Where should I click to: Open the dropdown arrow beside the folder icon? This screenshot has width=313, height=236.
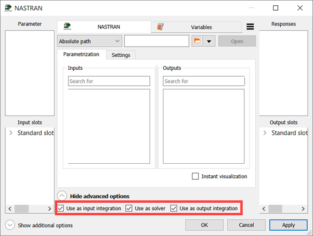(209, 41)
